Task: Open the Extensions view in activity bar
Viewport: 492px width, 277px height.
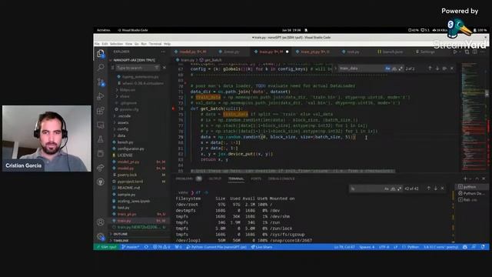Action: click(101, 111)
